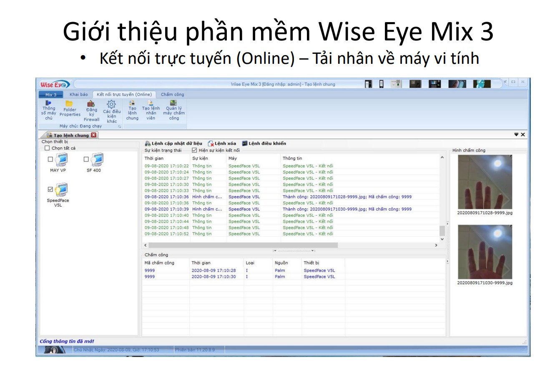555x373 pixels.
Task: Click the horizontal scrollbar left arrow
Action: [x=146, y=245]
